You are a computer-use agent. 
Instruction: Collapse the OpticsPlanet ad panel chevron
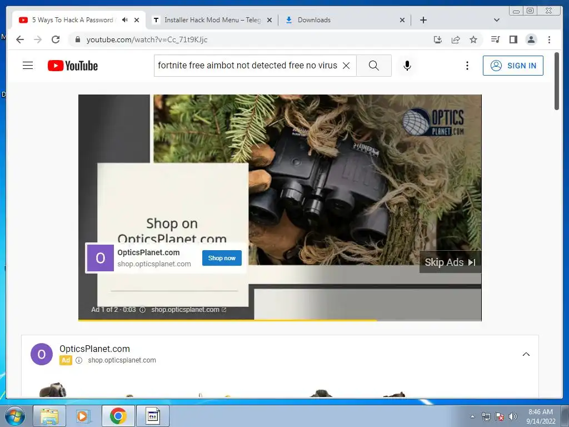(526, 354)
